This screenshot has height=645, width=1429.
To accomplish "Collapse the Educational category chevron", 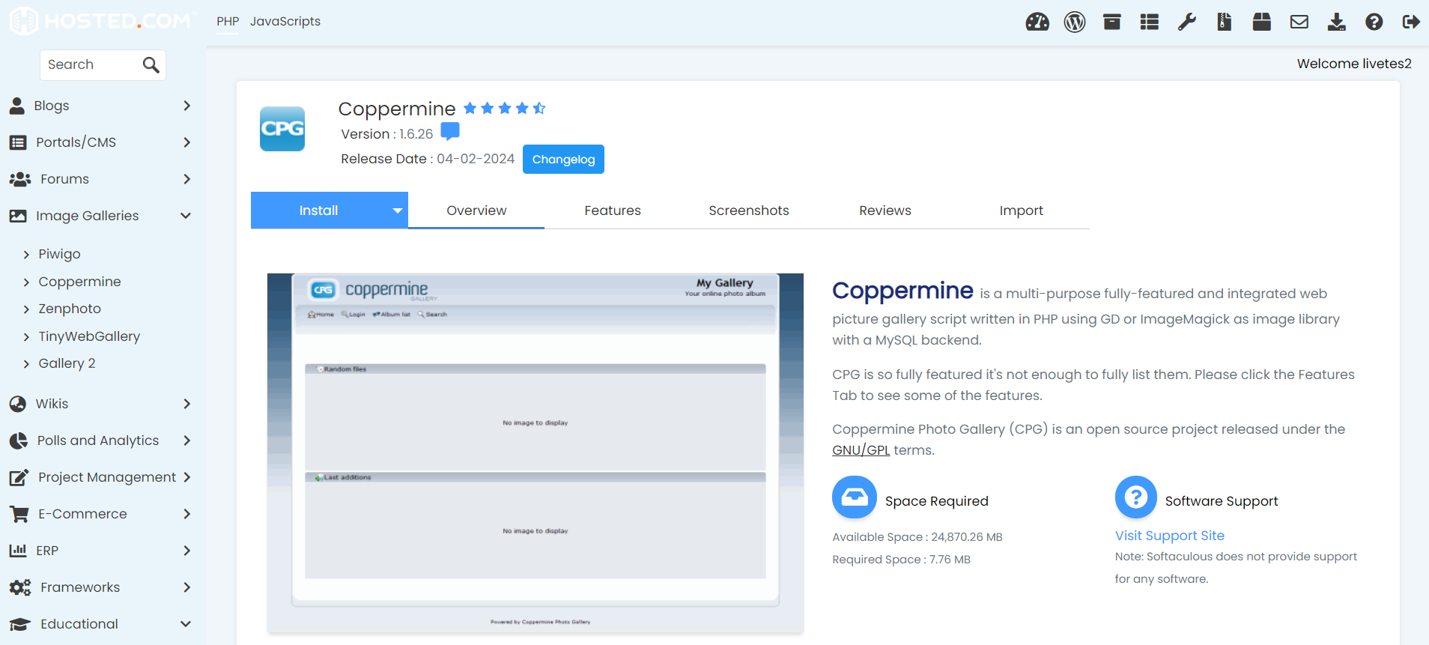I will 186,624.
